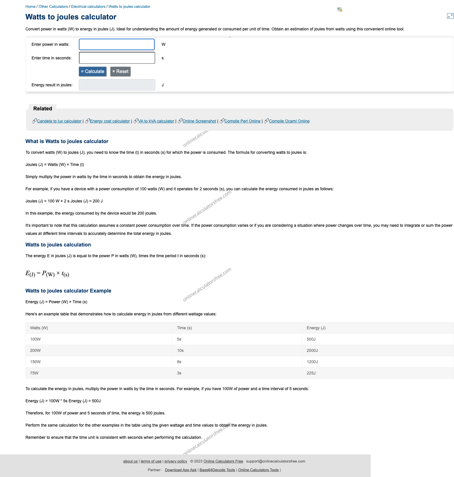Image resolution: width=454 pixels, height=477 pixels.
Task: Click the chain icon beside Compile Ocaml Online
Action: click(266, 121)
